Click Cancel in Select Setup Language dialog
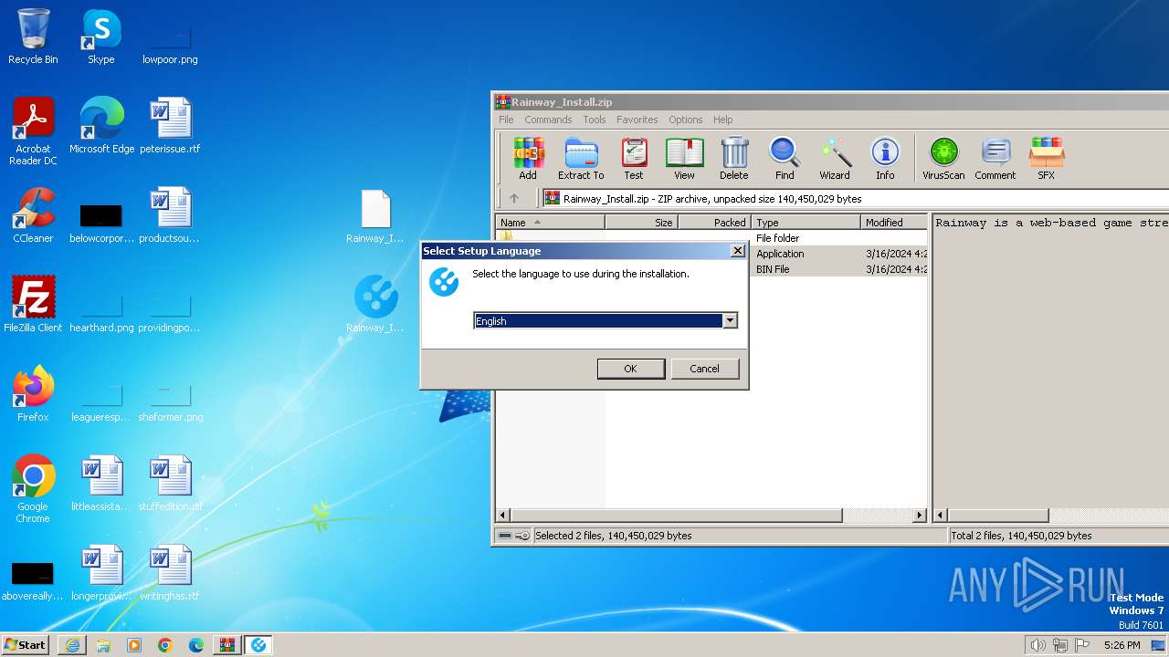The height and width of the screenshot is (657, 1169). [704, 369]
